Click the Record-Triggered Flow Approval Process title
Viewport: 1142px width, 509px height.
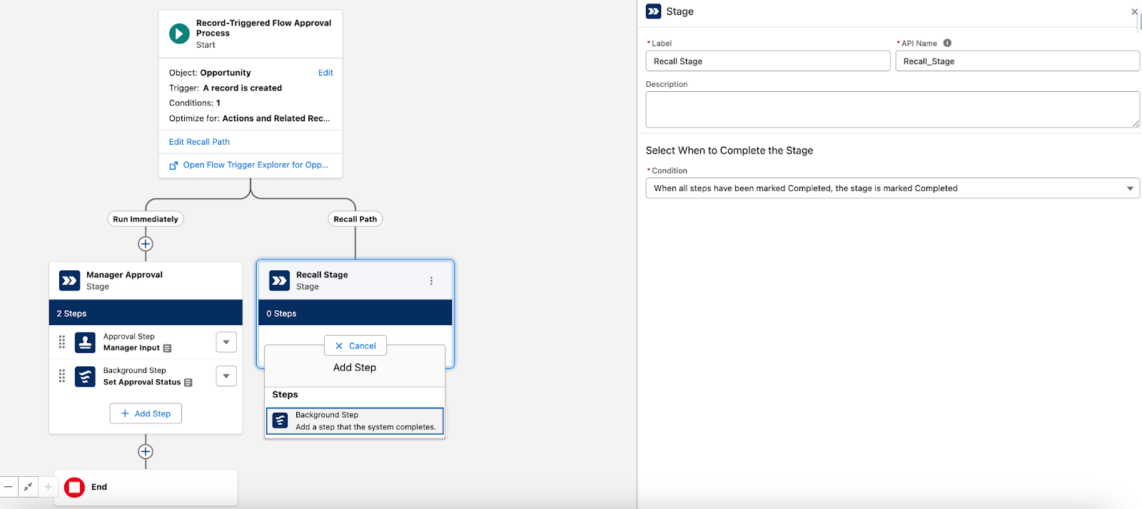[x=263, y=28]
